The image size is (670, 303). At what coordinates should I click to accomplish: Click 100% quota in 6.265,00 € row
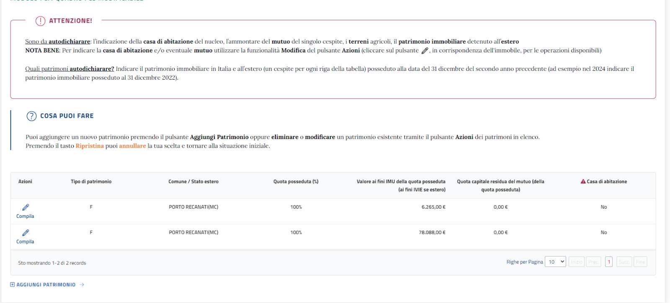[296, 207]
